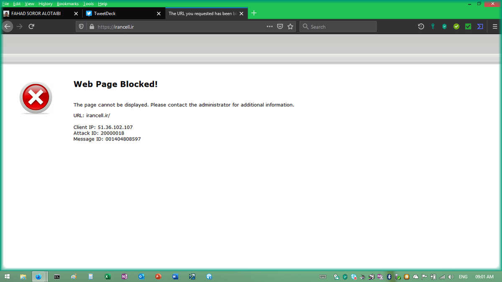The width and height of the screenshot is (502, 282).
Task: Open the tracking protection shield icon
Action: (x=81, y=27)
